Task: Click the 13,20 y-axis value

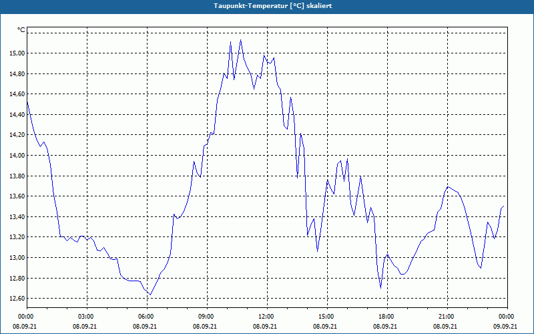Action: point(17,237)
